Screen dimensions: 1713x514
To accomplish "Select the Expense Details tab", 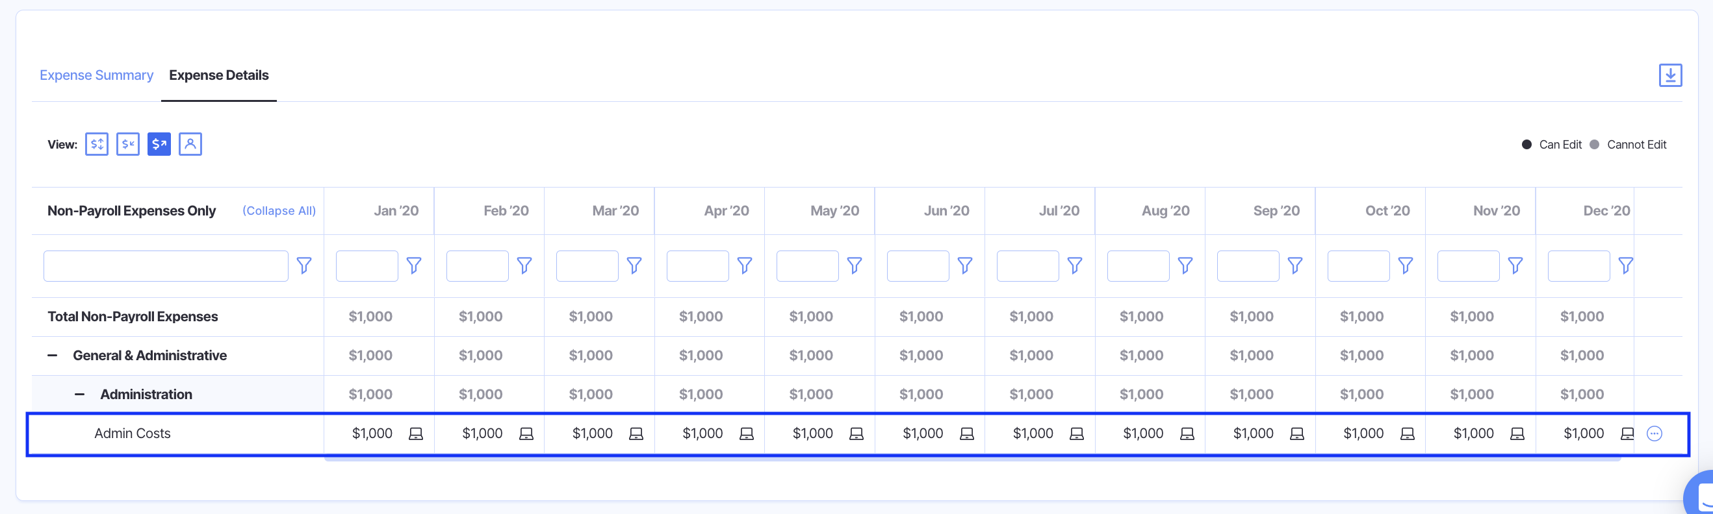I will coord(218,75).
